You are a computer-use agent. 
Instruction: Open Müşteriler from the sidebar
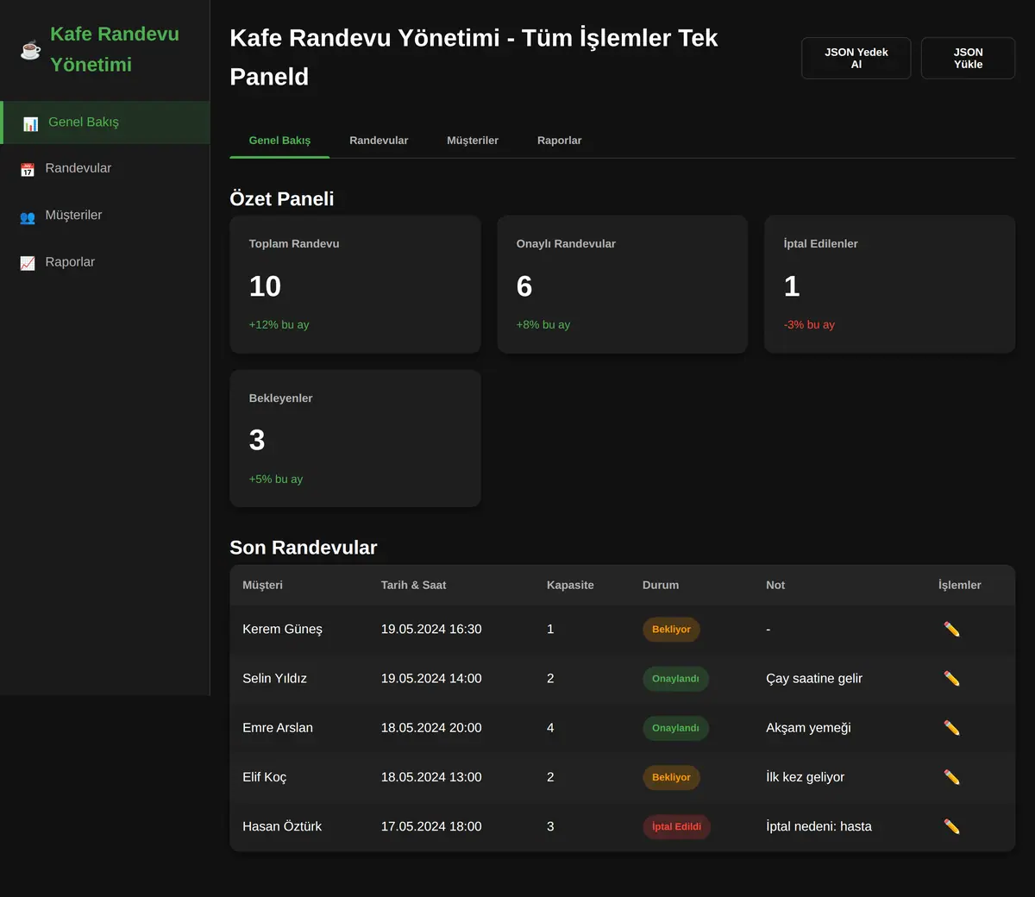(105, 216)
